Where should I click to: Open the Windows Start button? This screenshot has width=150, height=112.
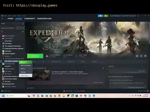[3, 96]
